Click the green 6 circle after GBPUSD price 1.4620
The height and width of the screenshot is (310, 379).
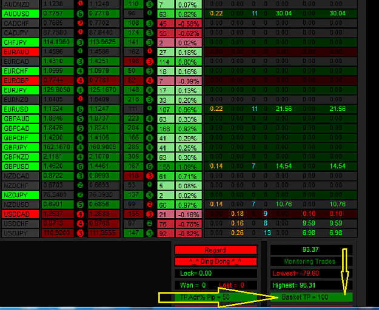point(80,167)
